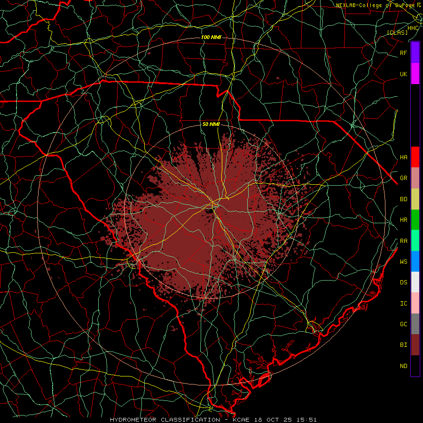Click the 'ND' legend label

pyautogui.click(x=403, y=366)
